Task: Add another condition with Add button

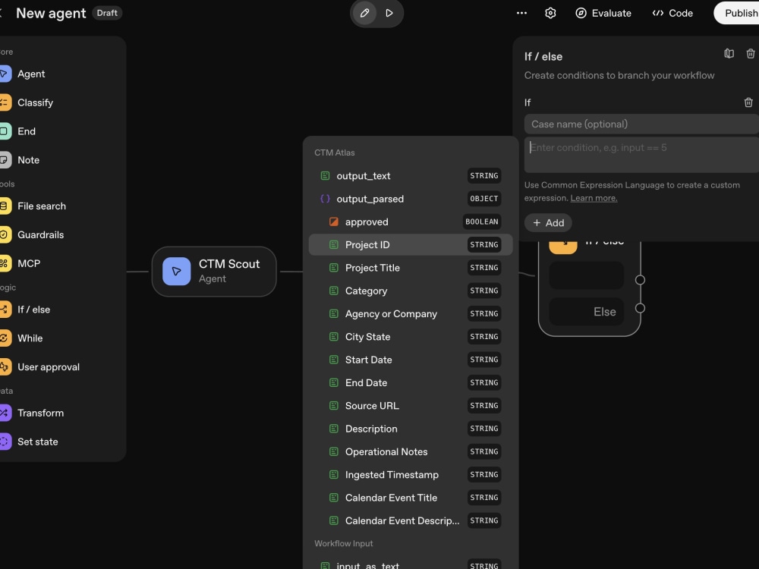Action: (548, 222)
